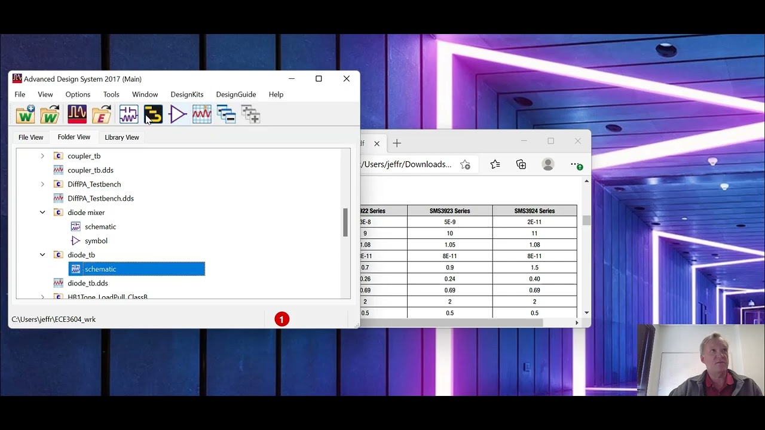
Task: Click the SMS3924 Series column header
Action: pos(534,211)
